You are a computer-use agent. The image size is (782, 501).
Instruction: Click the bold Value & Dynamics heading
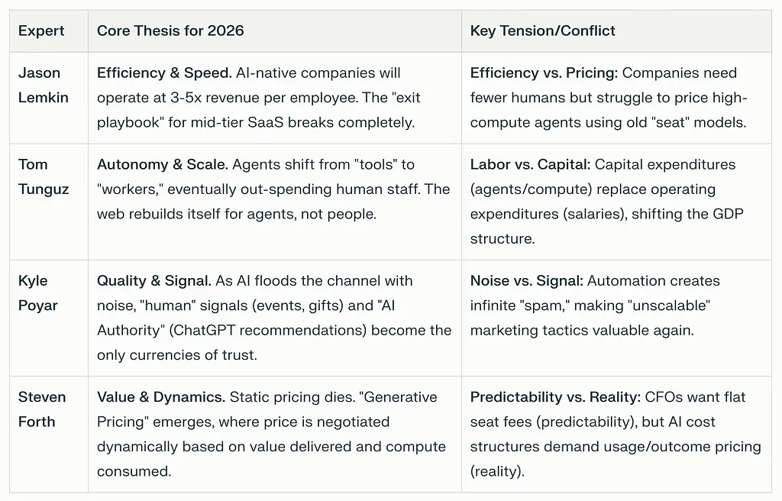159,397
